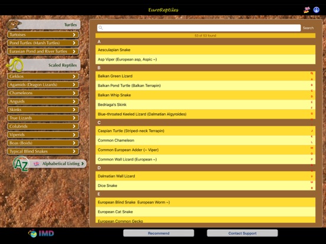Screen dimensions: 326x244
Task: Tap the magnifier icon in search field
Action: 100,28
